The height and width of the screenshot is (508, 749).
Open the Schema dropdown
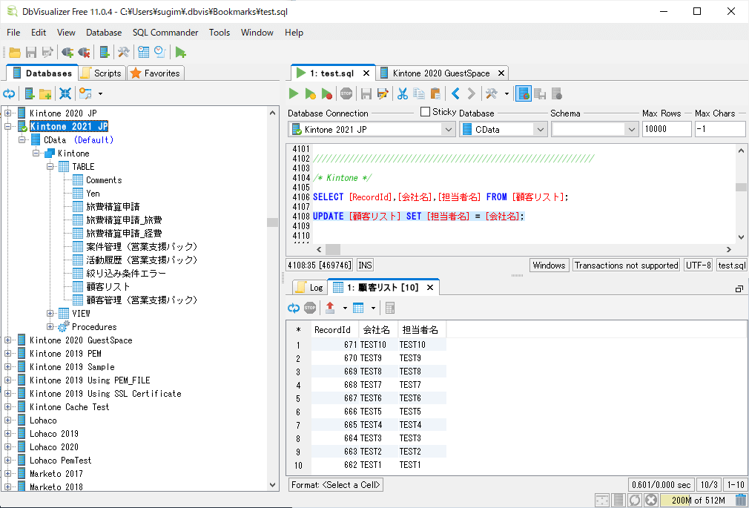click(x=631, y=129)
